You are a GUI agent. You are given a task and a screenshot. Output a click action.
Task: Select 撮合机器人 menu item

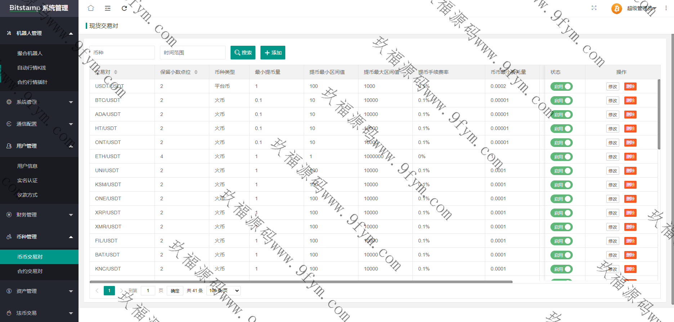coord(30,53)
